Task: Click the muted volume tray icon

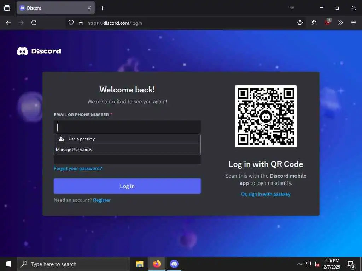Action: pyautogui.click(x=316, y=264)
